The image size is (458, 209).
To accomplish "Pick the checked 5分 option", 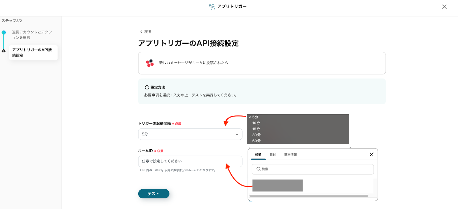I will 255,117.
